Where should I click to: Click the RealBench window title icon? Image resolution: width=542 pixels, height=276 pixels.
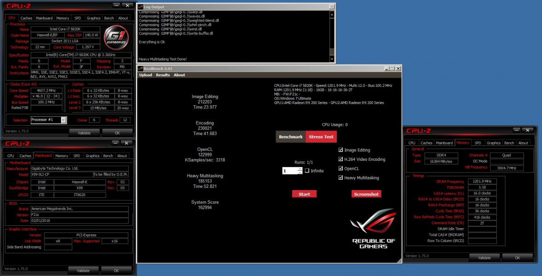tap(140, 68)
